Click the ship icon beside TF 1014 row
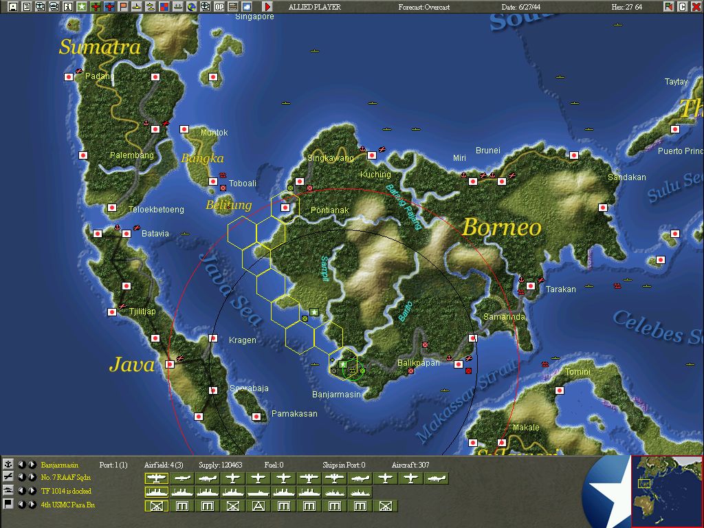 8,491
